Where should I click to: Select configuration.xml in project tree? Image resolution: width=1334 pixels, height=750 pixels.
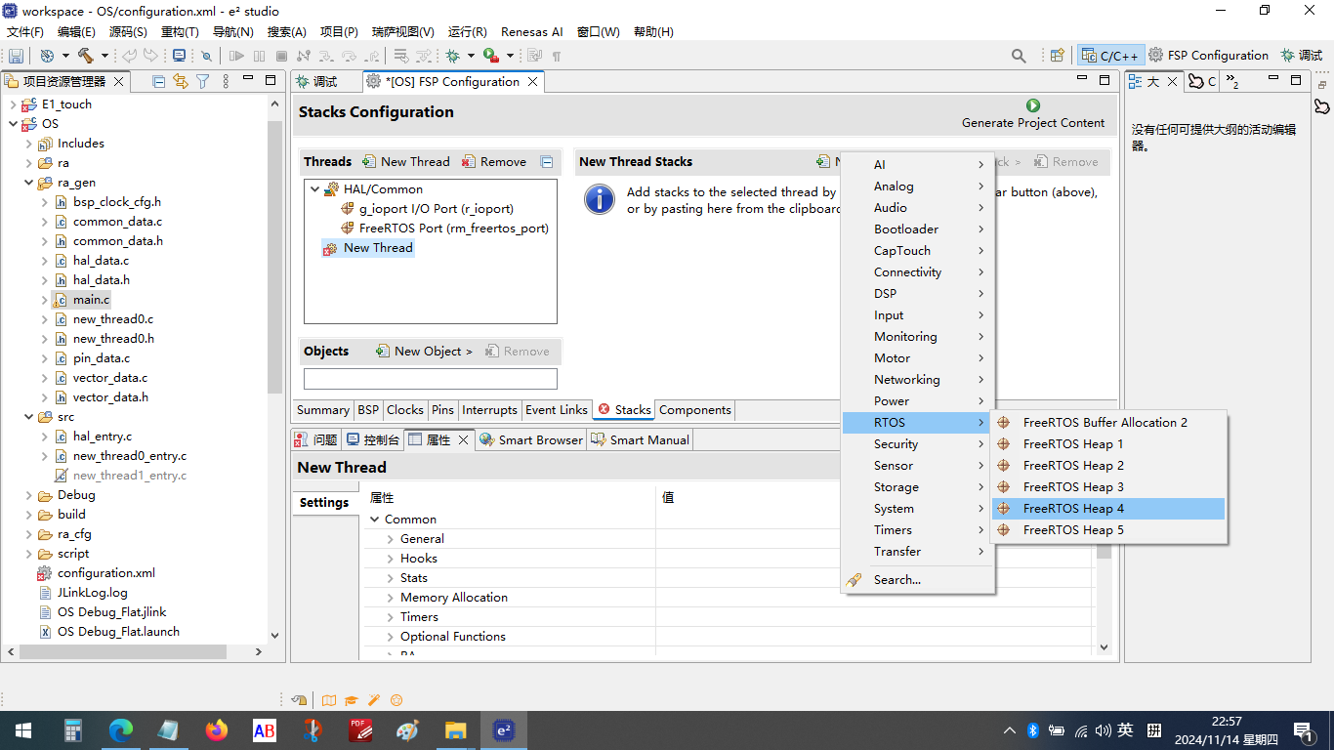tap(105, 573)
